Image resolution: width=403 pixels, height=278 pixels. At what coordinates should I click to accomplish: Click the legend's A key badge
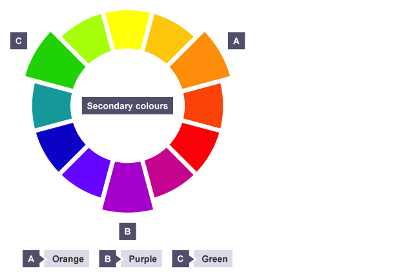click(30, 259)
